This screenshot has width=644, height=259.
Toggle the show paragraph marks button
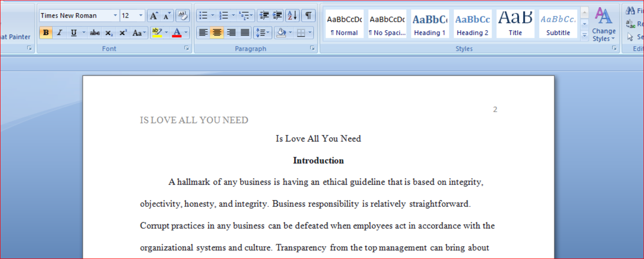point(308,16)
